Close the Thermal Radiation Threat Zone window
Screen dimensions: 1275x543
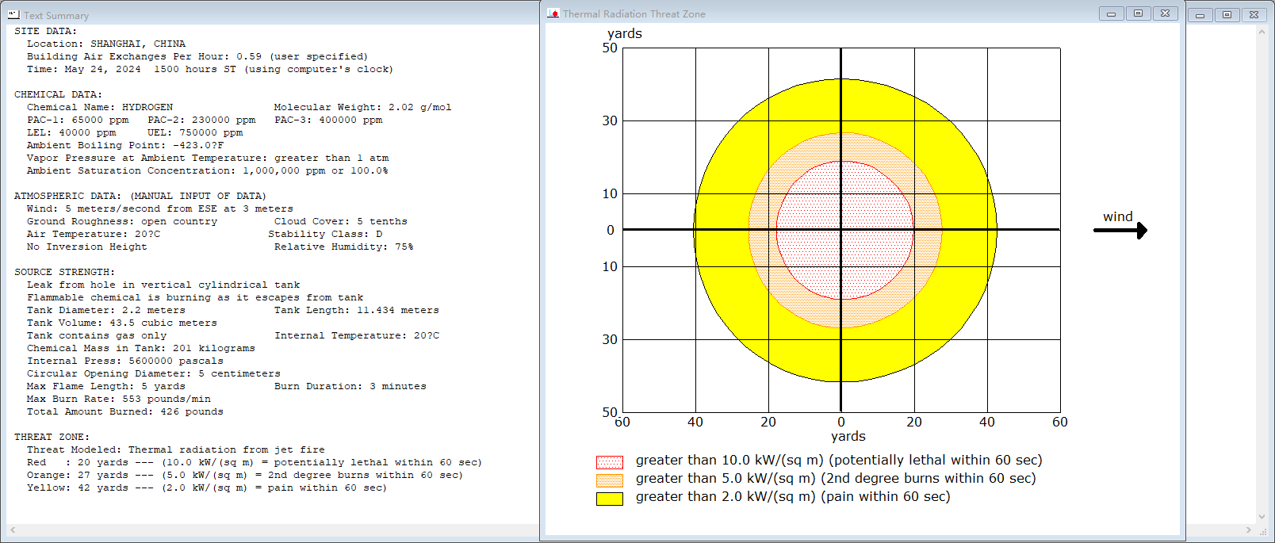pos(1165,13)
